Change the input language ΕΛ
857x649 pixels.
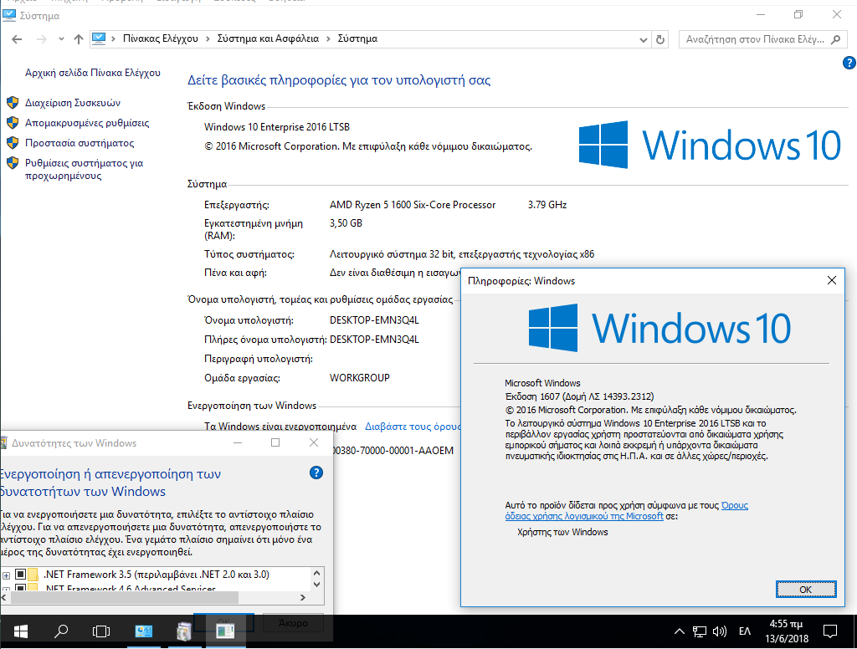[x=745, y=632]
